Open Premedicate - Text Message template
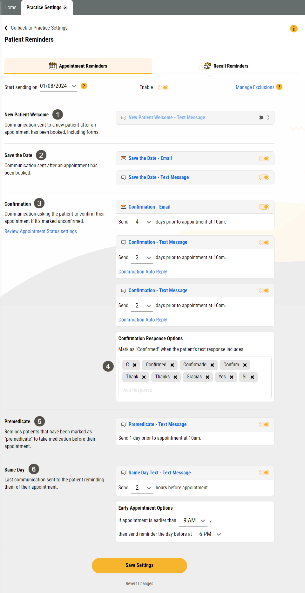Viewport: 305px width, 593px height. click(158, 424)
